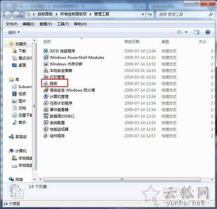Open the 编辑(E) menu
This screenshot has height=209, width=217.
tap(29, 24)
